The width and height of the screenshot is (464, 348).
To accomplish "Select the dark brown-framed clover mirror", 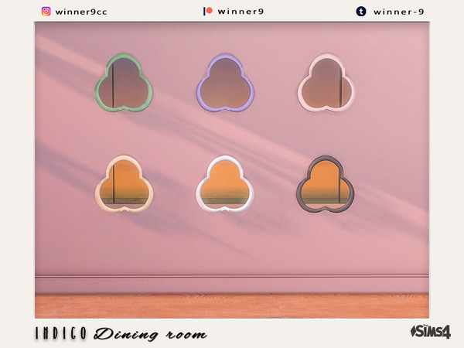I will 326,184.
